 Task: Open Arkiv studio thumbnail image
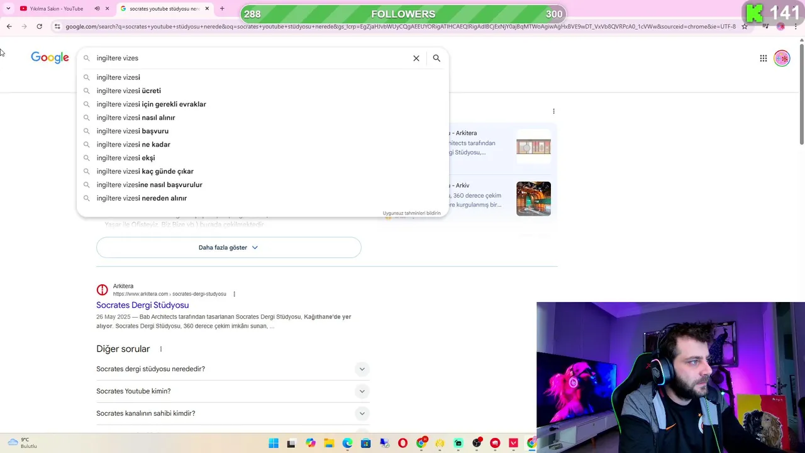click(533, 199)
